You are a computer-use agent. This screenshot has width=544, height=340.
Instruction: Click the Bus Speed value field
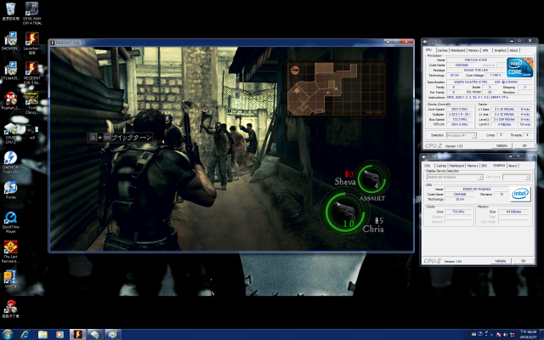(x=460, y=119)
